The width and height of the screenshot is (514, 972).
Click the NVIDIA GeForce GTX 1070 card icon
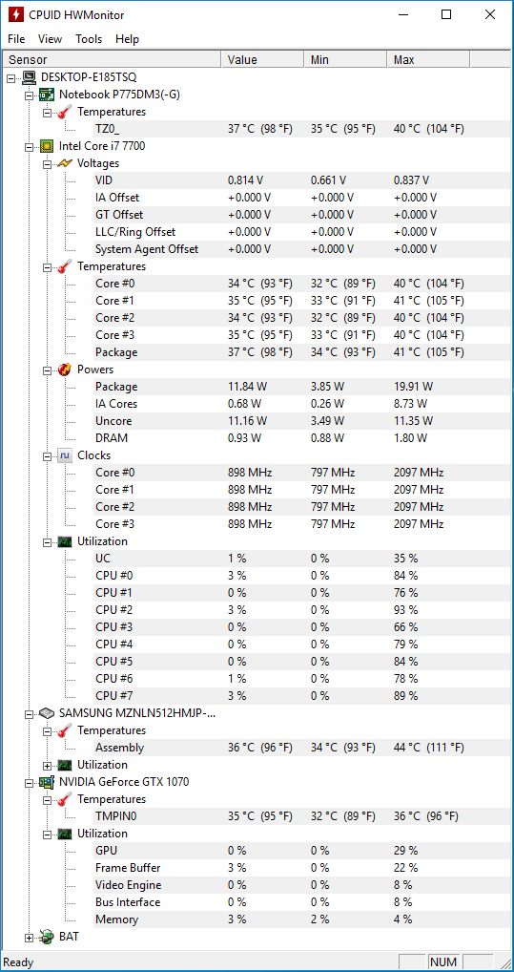tap(47, 782)
